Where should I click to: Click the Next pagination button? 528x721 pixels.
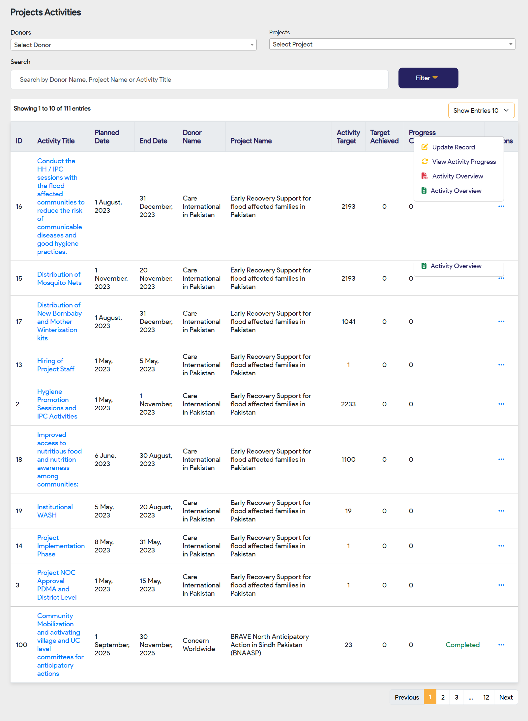point(506,697)
